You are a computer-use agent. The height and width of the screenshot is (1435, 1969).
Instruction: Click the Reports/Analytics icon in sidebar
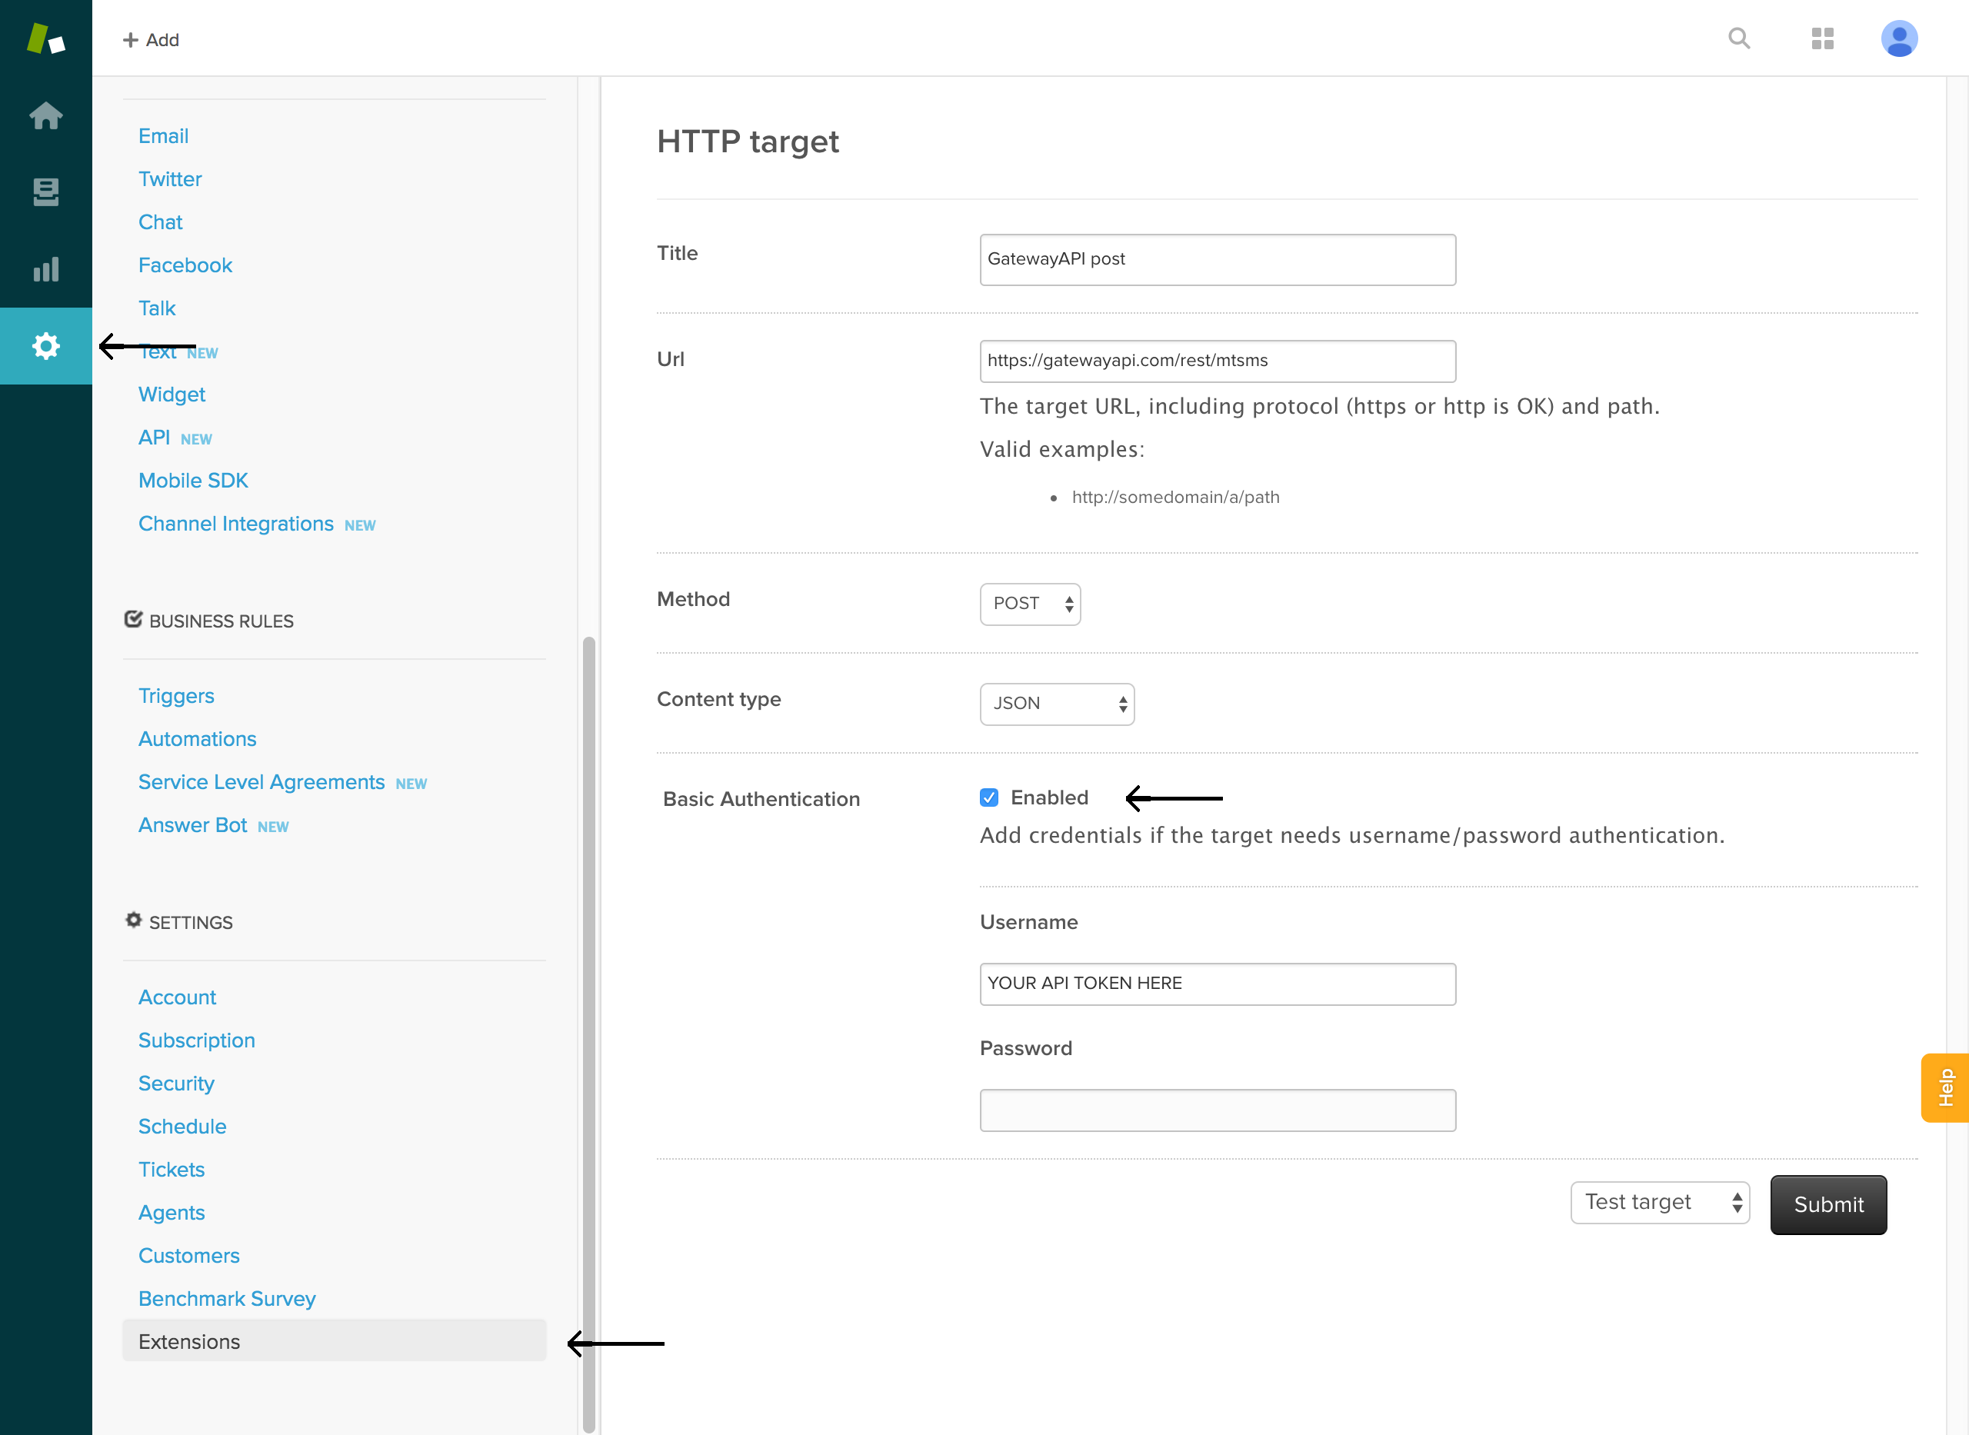coord(46,268)
